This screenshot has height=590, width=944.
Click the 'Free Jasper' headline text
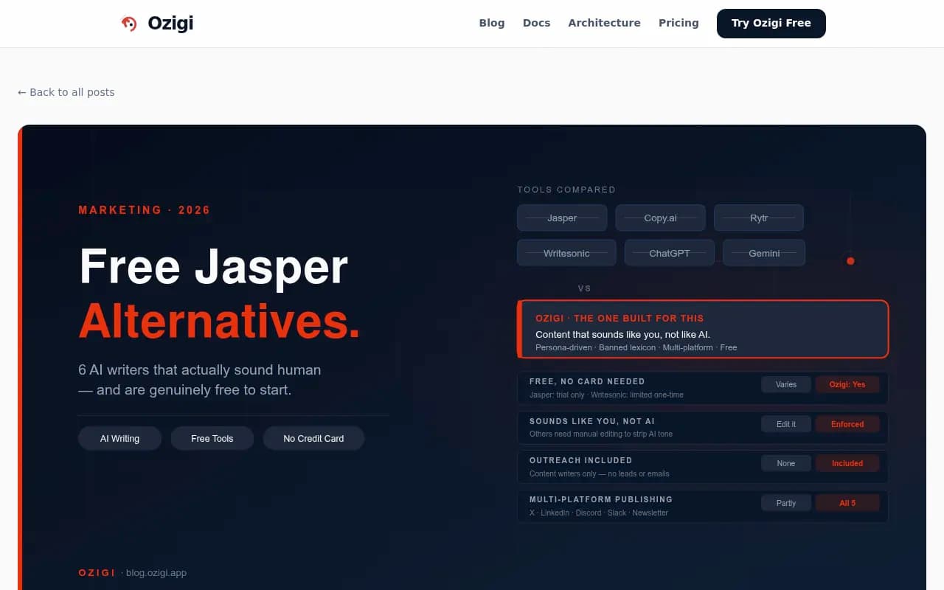(x=213, y=266)
